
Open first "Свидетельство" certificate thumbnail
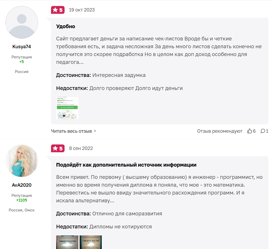tap(67, 242)
